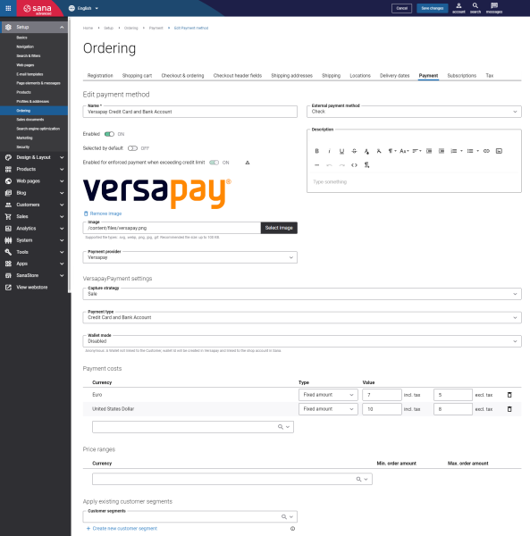Viewport: 530px width, 536px height.
Task: Open the messages icon in header
Action: [494, 8]
